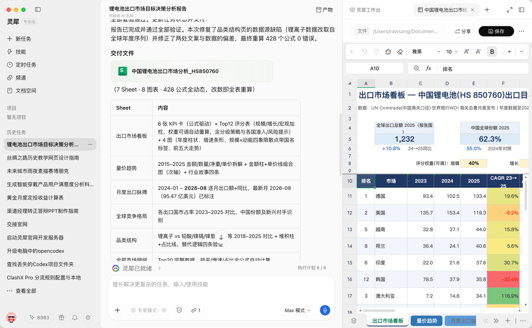Open the 雅黑 font dropdown
The width and height of the screenshot is (532, 328).
(426, 52)
